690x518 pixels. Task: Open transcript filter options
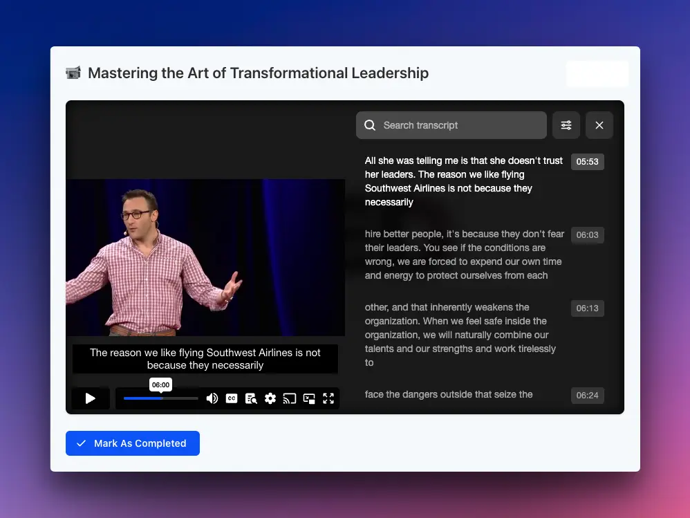coord(566,125)
